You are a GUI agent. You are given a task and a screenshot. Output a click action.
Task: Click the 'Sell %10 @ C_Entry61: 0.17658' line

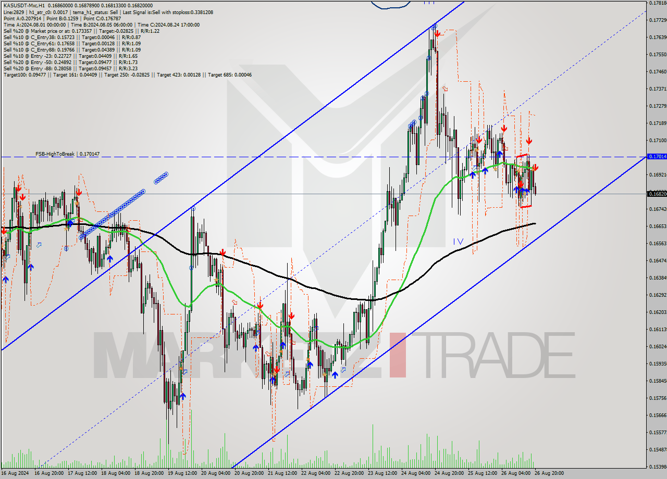72,43
